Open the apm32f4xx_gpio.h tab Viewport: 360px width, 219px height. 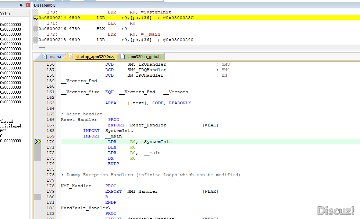point(144,57)
